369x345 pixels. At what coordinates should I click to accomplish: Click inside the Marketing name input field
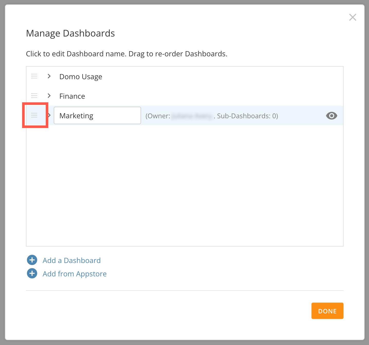(x=97, y=115)
